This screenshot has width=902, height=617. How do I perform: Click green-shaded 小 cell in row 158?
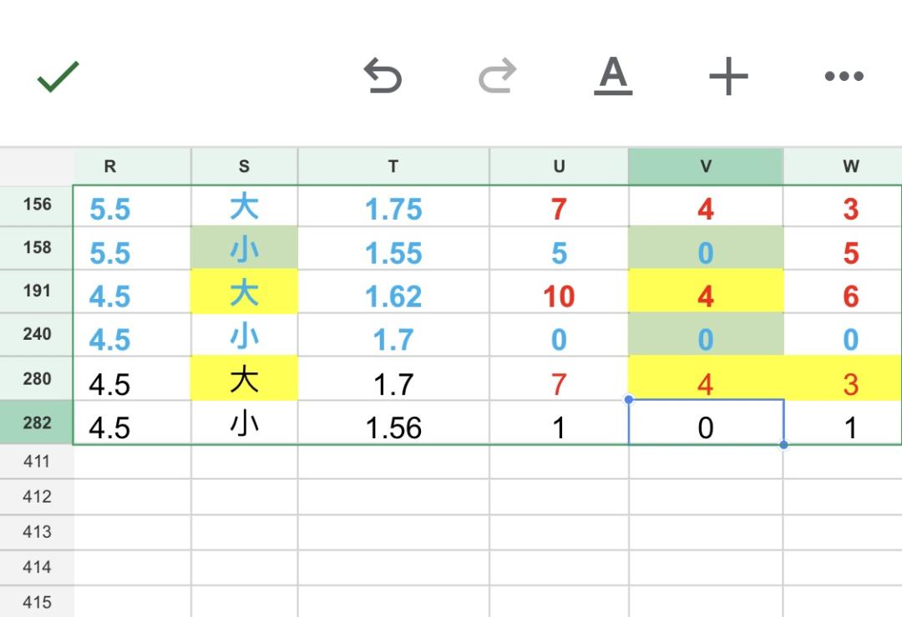tap(244, 248)
